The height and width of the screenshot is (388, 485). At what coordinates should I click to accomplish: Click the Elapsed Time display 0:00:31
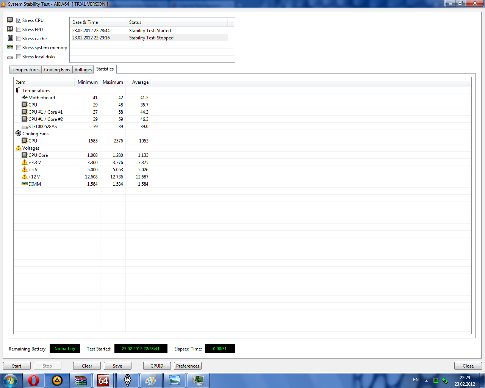220,349
